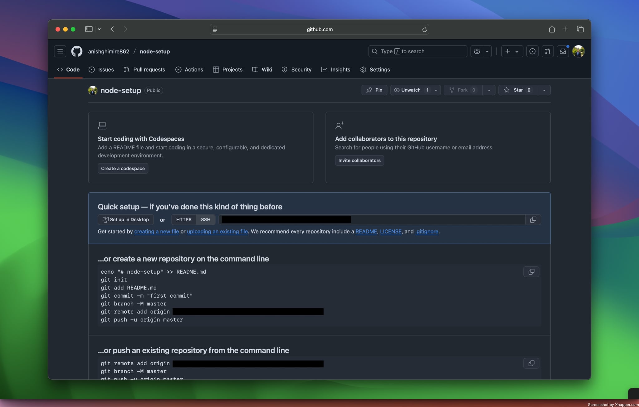The height and width of the screenshot is (407, 639).
Task: Expand the Fork options dropdown
Action: click(x=489, y=90)
